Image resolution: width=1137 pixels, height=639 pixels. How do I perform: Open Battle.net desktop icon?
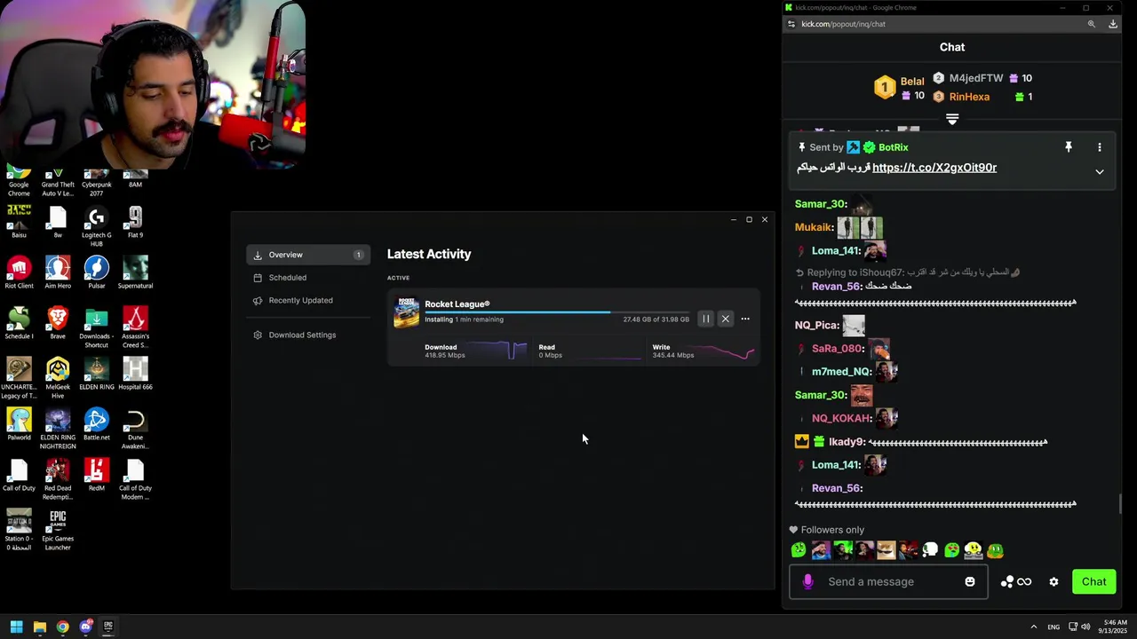(96, 424)
